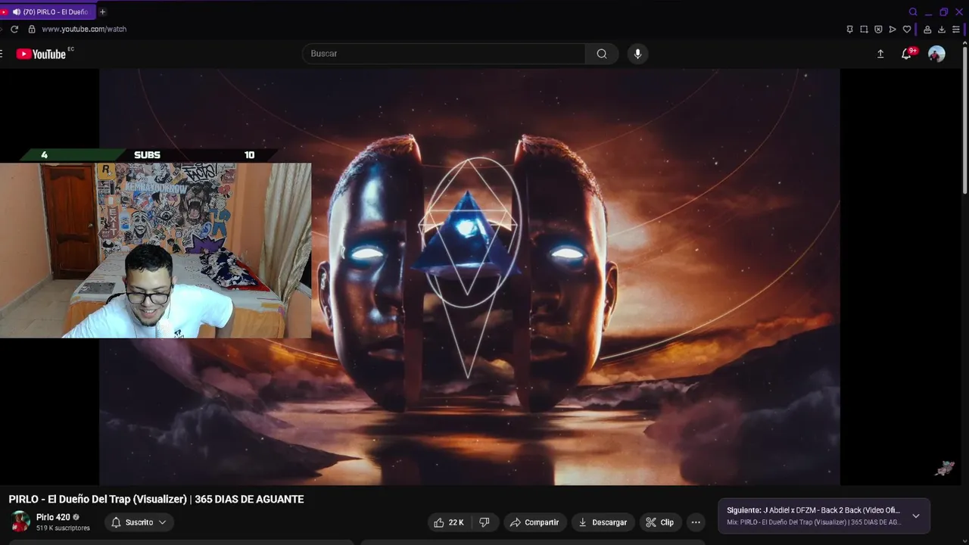Toggle the Suscrito subscription bell button
Screen dimensions: 969x545
click(139, 522)
